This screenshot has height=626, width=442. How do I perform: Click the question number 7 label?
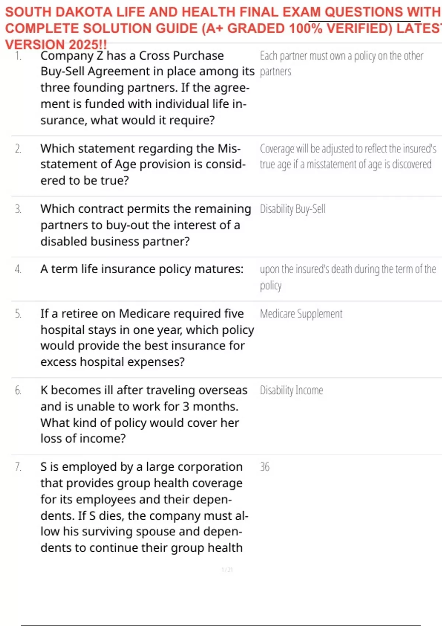[x=18, y=467]
